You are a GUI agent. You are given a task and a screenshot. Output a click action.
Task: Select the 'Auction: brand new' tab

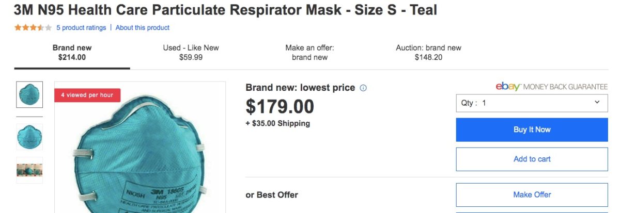[428, 53]
